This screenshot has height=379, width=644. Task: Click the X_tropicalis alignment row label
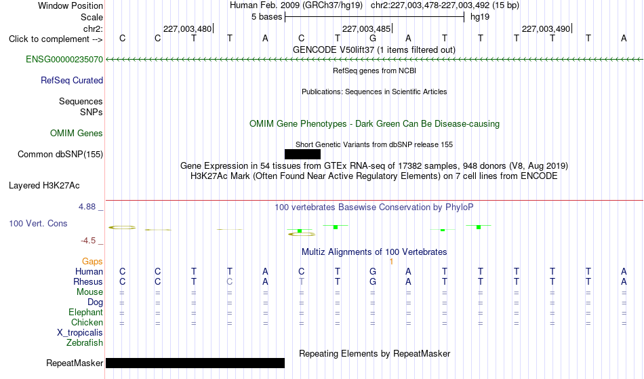80,333
